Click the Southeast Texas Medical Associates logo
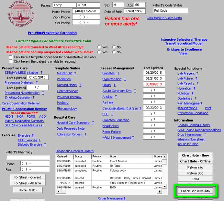The height and width of the screenshot is (201, 224). pyautogui.click(x=21, y=14)
